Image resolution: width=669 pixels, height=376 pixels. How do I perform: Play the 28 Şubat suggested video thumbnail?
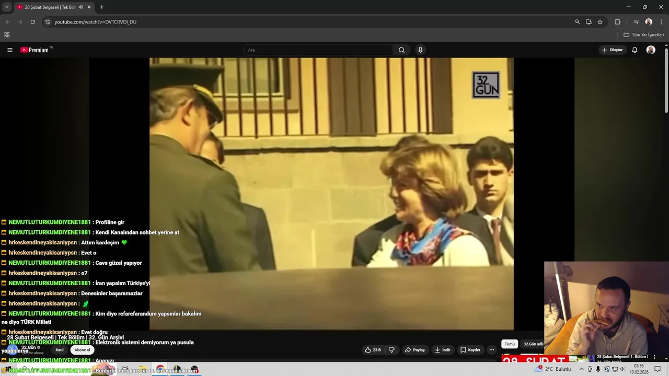click(x=548, y=359)
